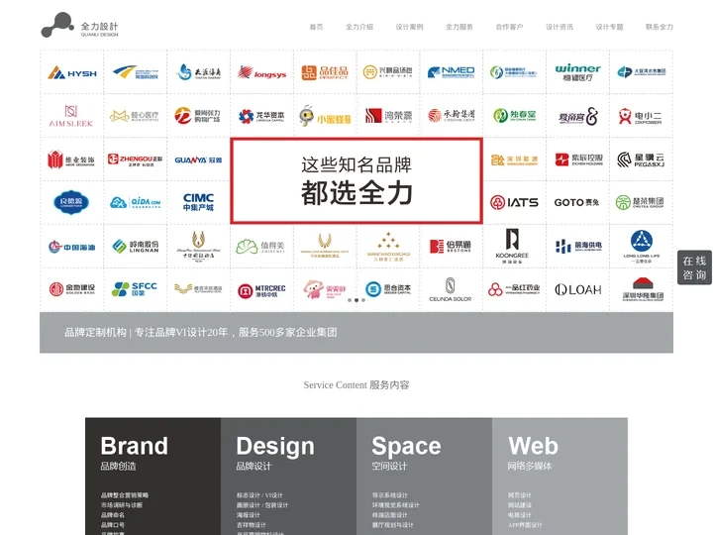Select the 全力服务 navigation item

pyautogui.click(x=459, y=27)
